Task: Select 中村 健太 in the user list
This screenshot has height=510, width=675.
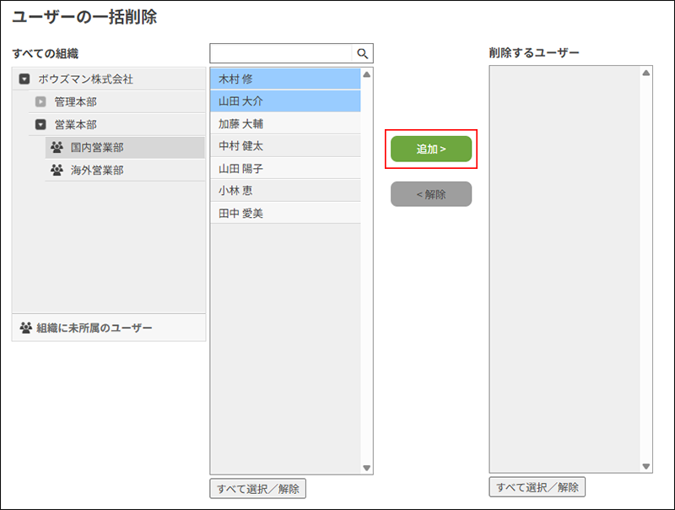Action: click(x=278, y=147)
